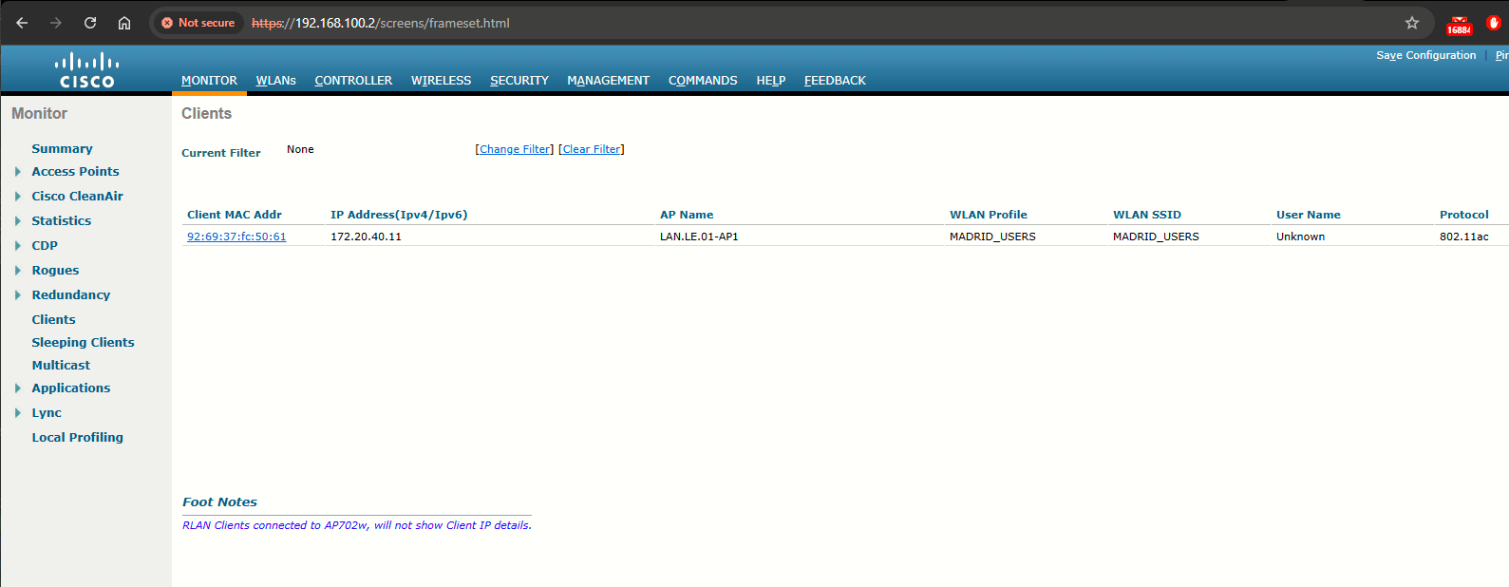Select 802.11ac protocol cell
The height and width of the screenshot is (587, 1509).
(x=1464, y=237)
